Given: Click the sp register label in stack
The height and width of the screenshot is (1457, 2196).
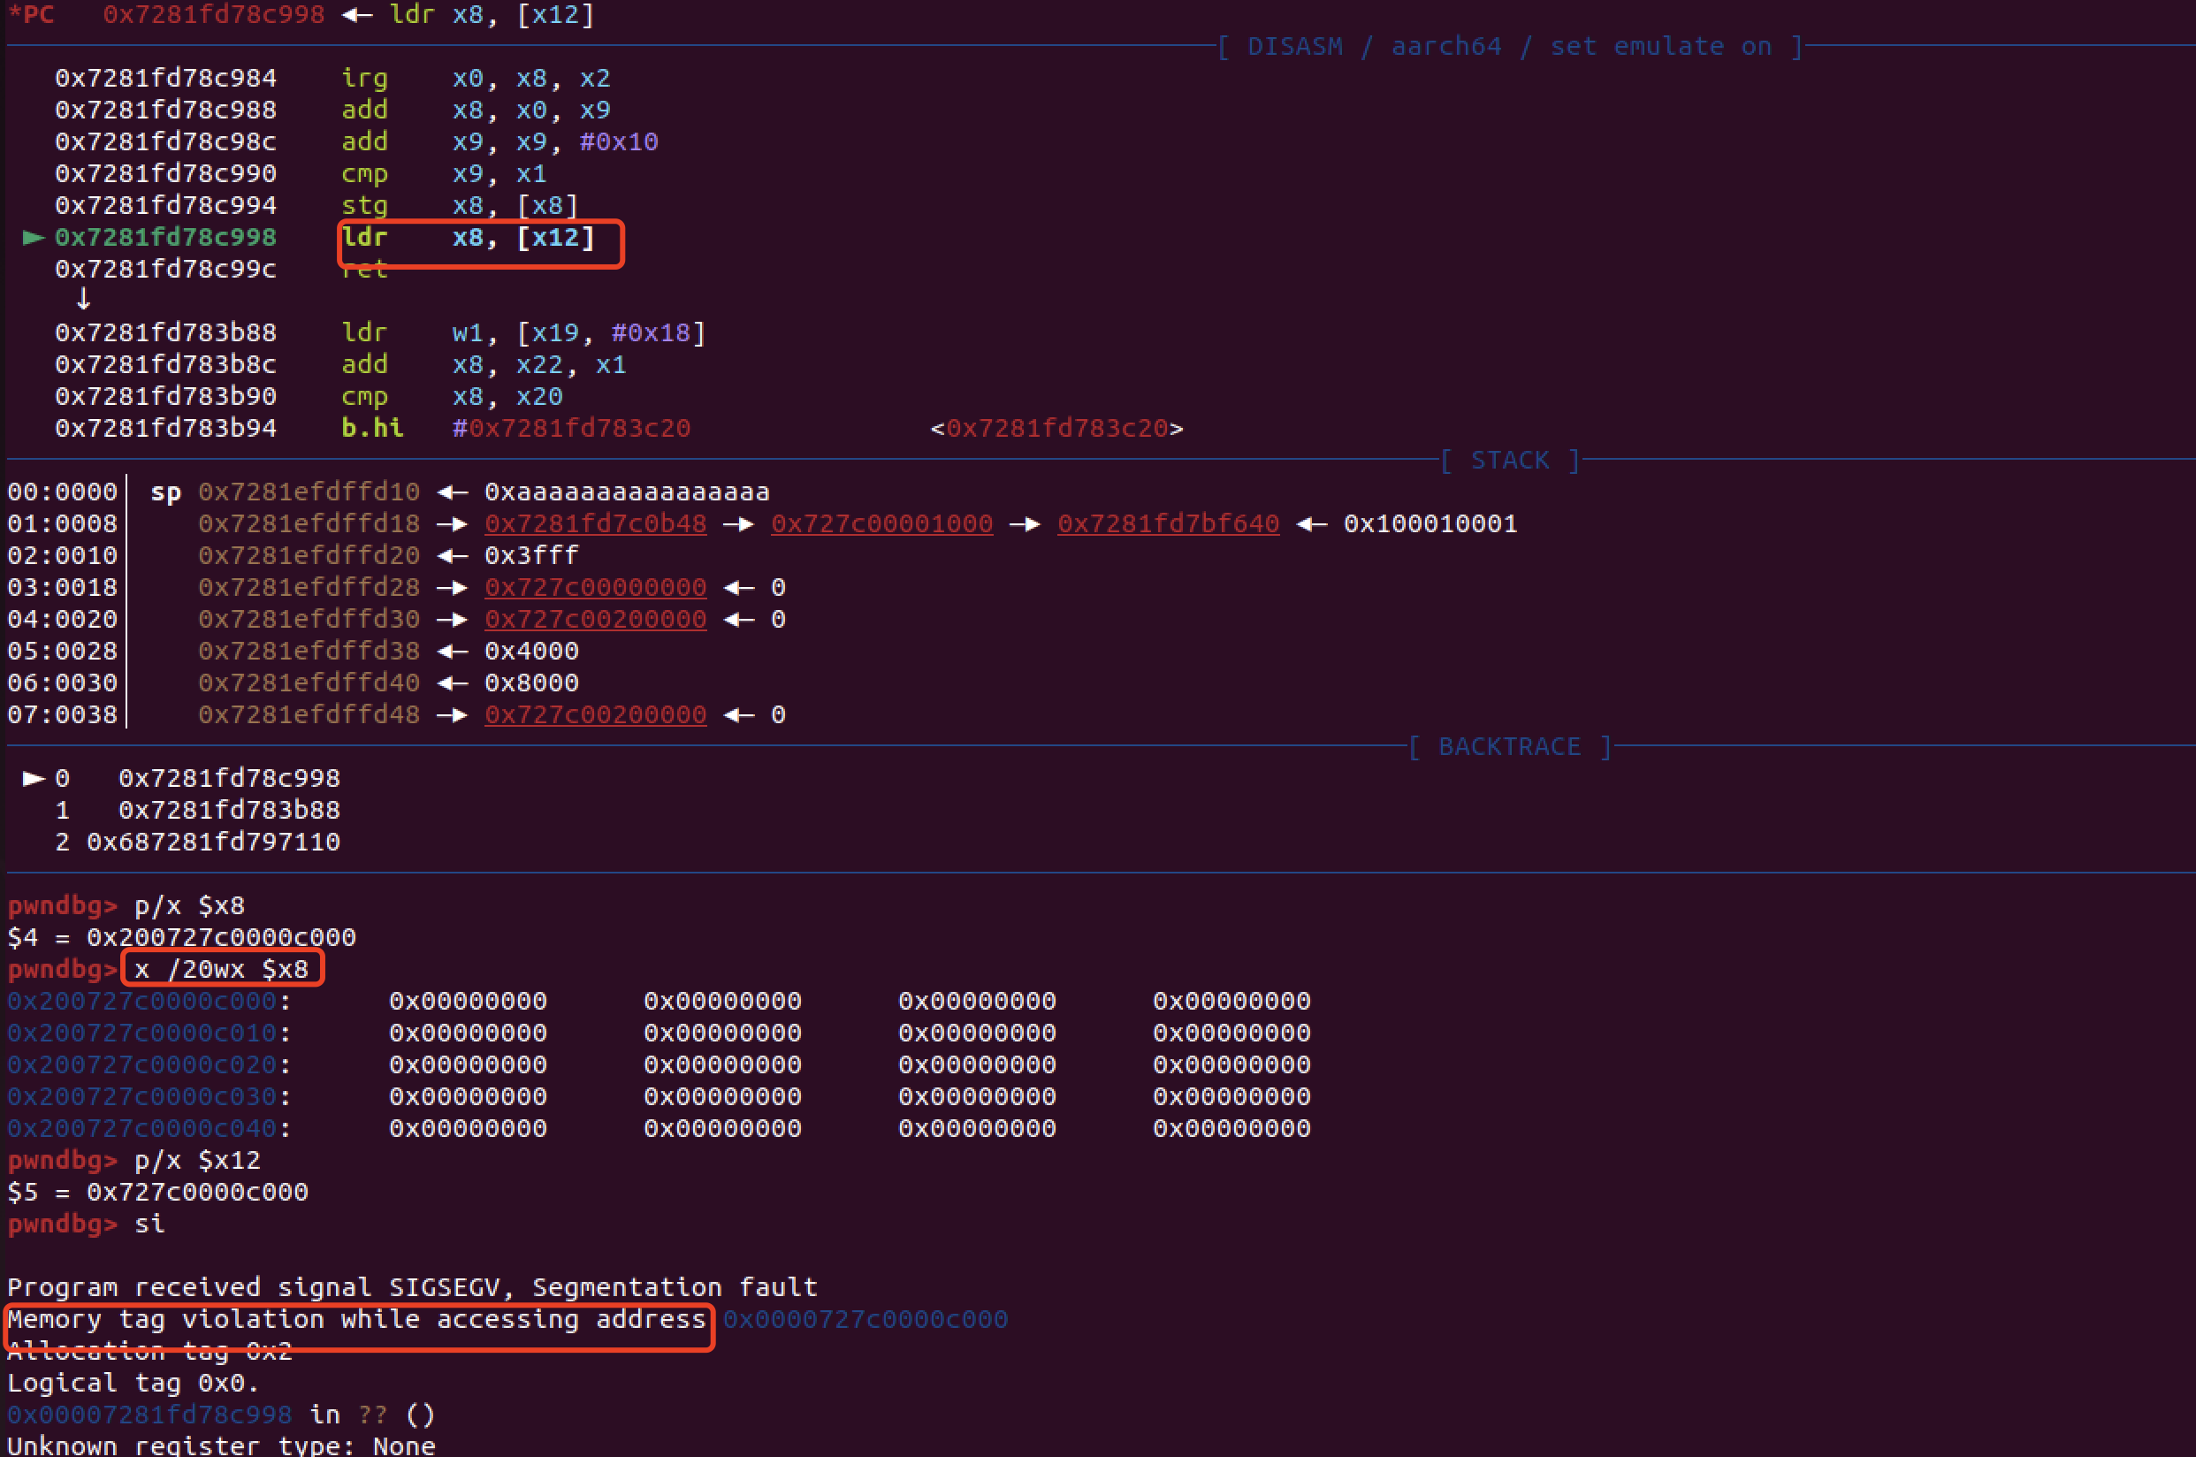Looking at the screenshot, I should (165, 492).
